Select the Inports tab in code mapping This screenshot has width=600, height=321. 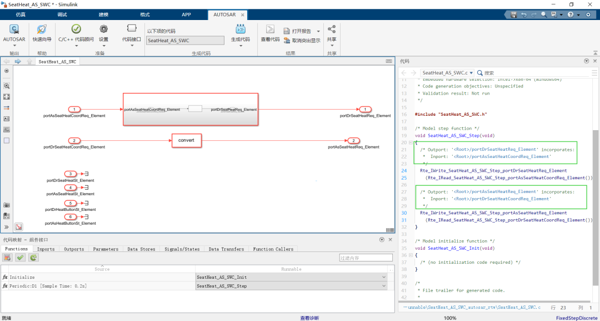click(x=46, y=249)
